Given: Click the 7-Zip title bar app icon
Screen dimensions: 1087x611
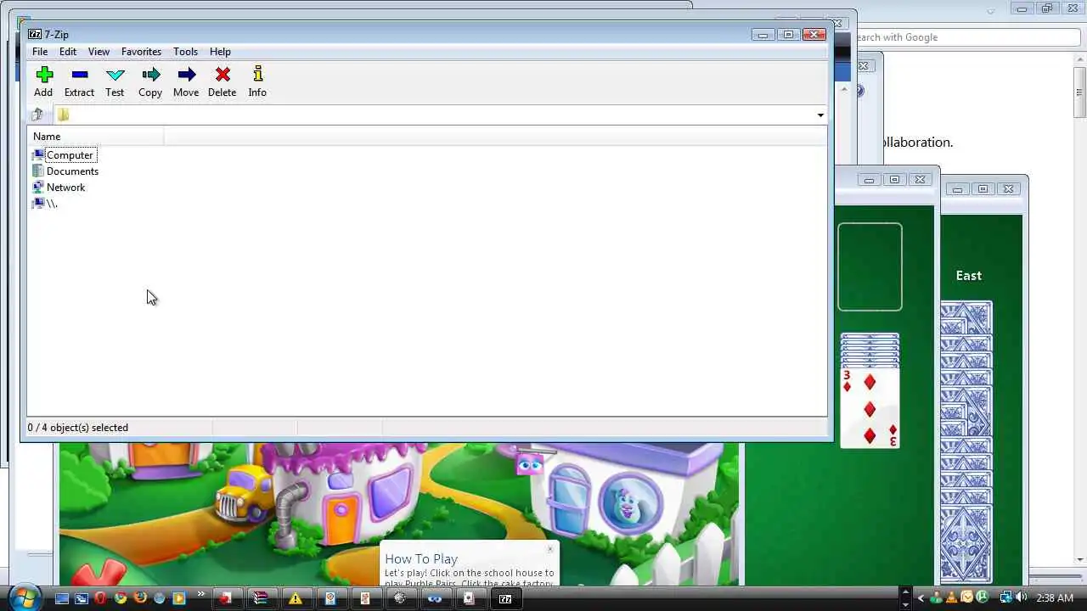Looking at the screenshot, I should (x=35, y=34).
